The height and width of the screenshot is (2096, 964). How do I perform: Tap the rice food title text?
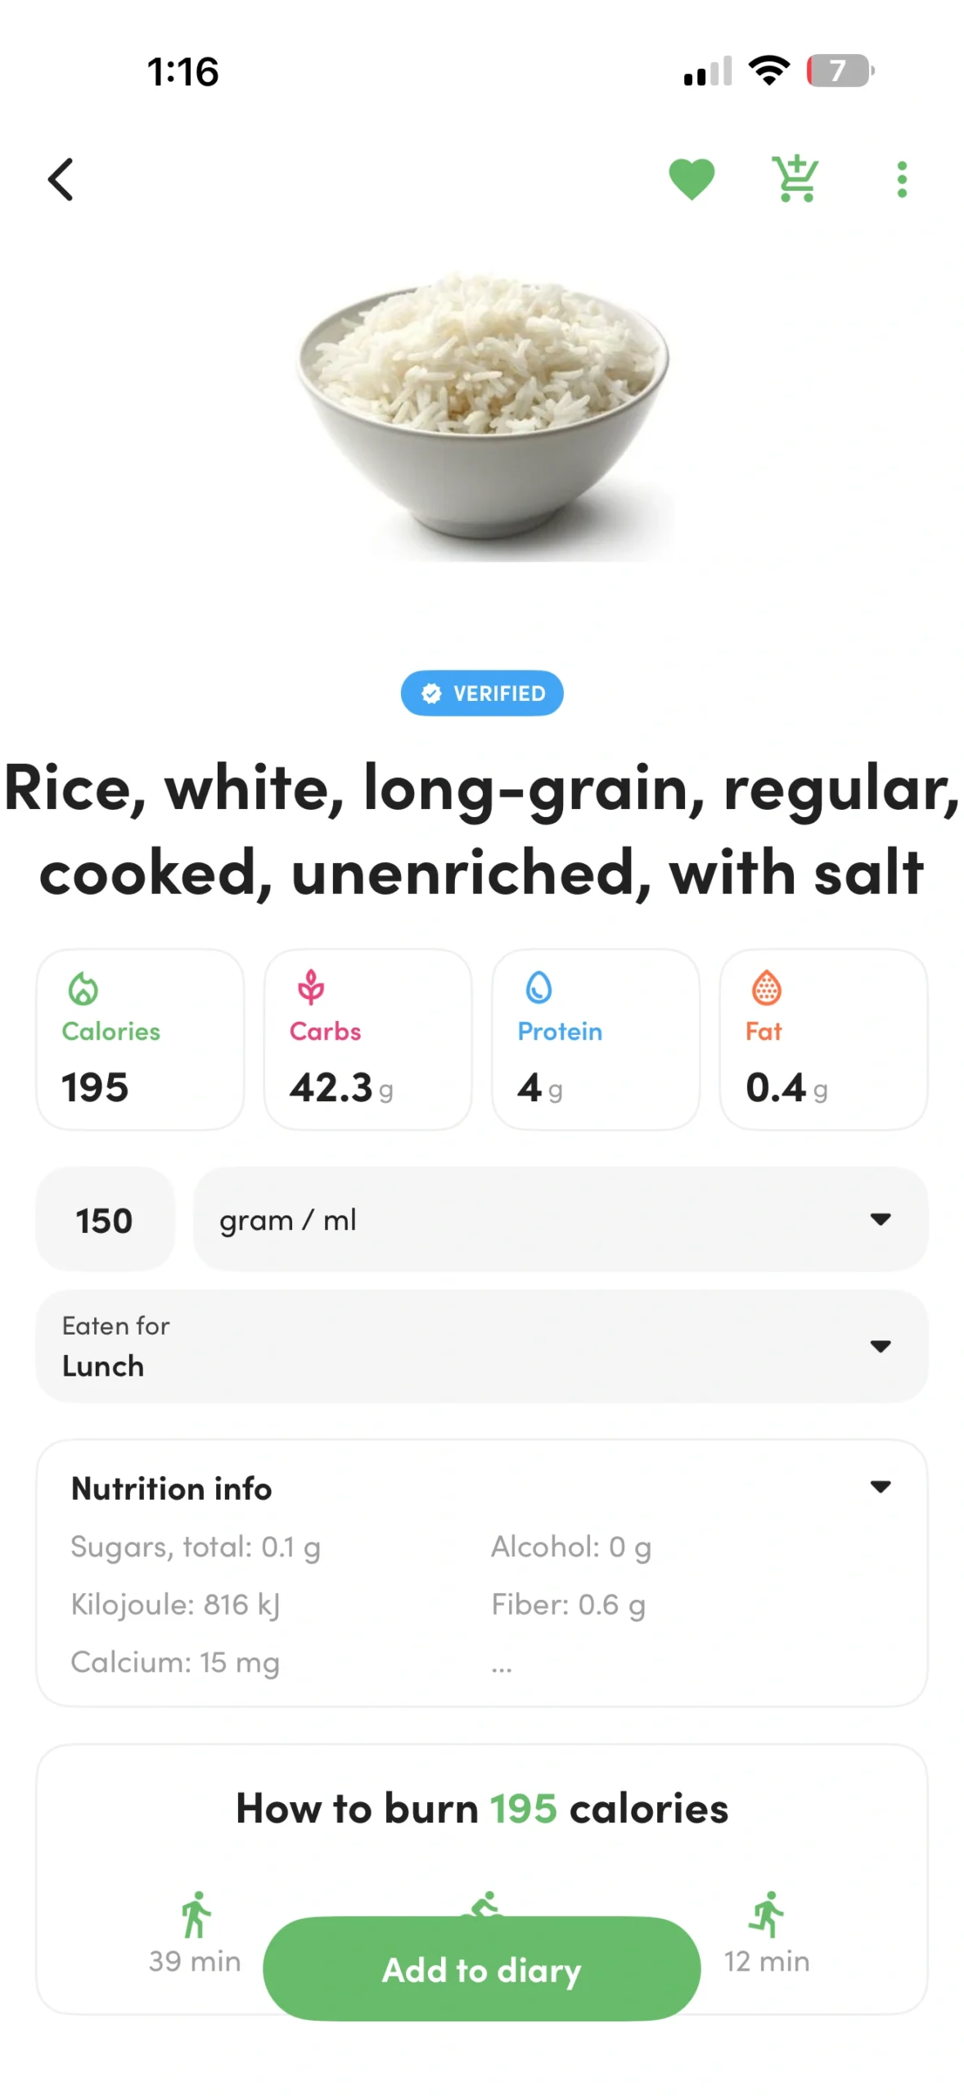(482, 829)
